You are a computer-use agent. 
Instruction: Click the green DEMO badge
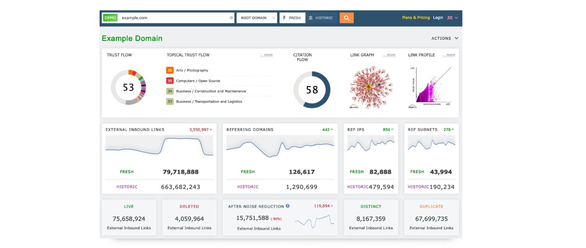click(x=110, y=18)
